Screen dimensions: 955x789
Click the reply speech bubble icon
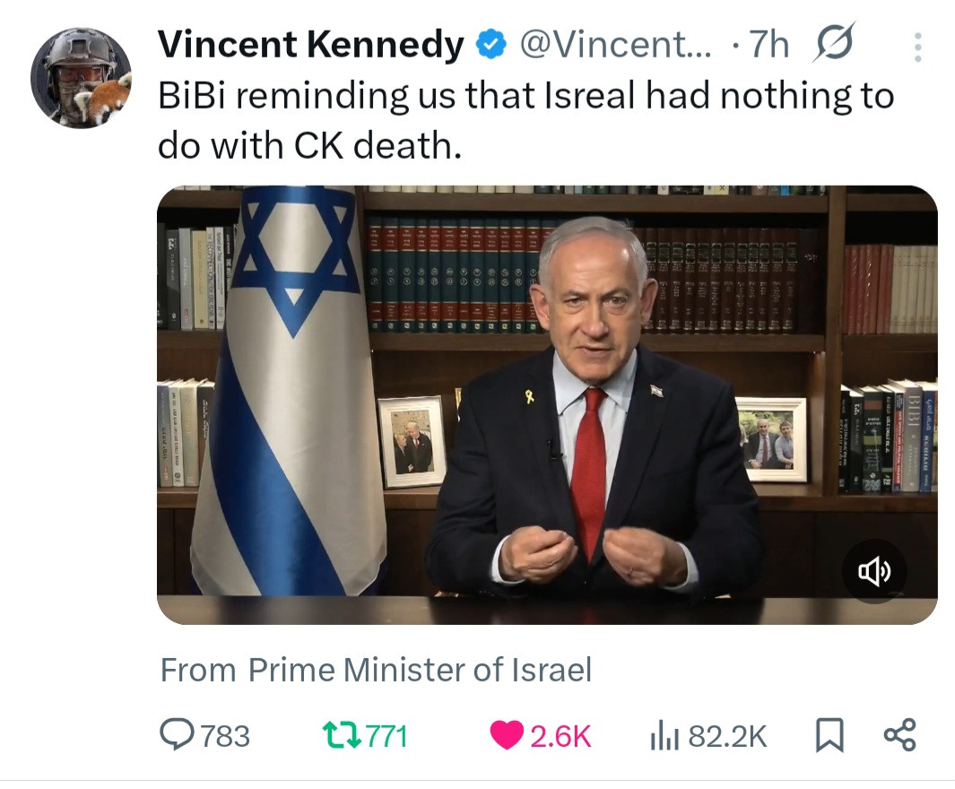pos(177,735)
